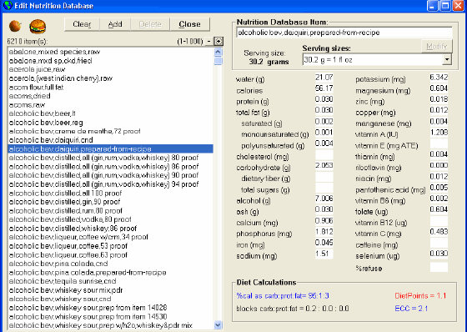Click the 'DietPoints = 1.1' text
Viewport: 467px width, 332px height.
tap(420, 295)
